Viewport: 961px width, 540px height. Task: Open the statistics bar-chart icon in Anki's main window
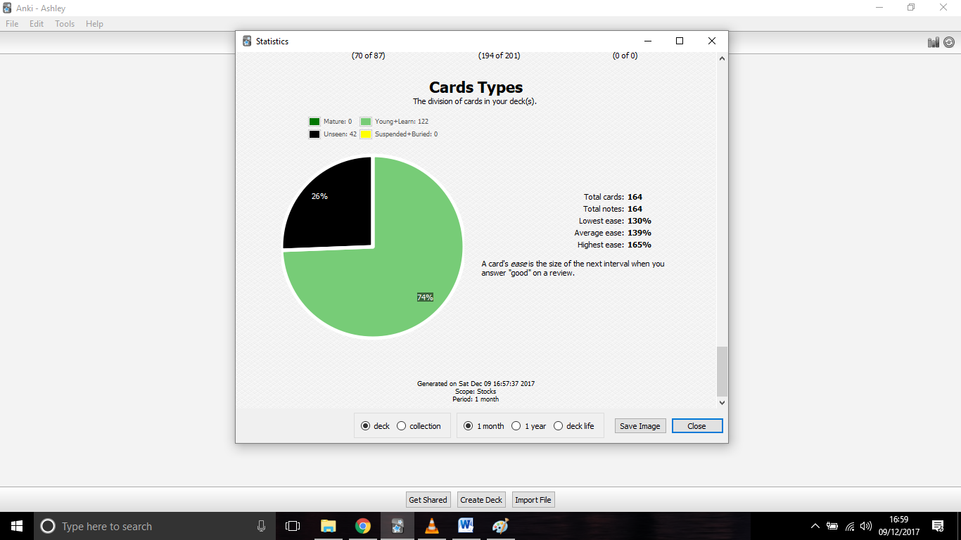click(x=934, y=42)
